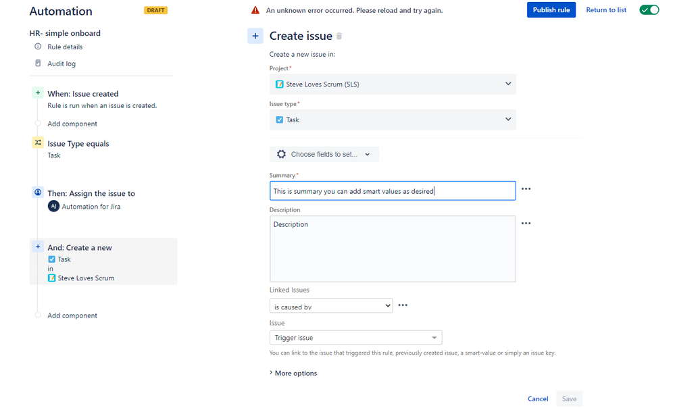Click the Audit log document icon
675x408 pixels.
click(38, 63)
